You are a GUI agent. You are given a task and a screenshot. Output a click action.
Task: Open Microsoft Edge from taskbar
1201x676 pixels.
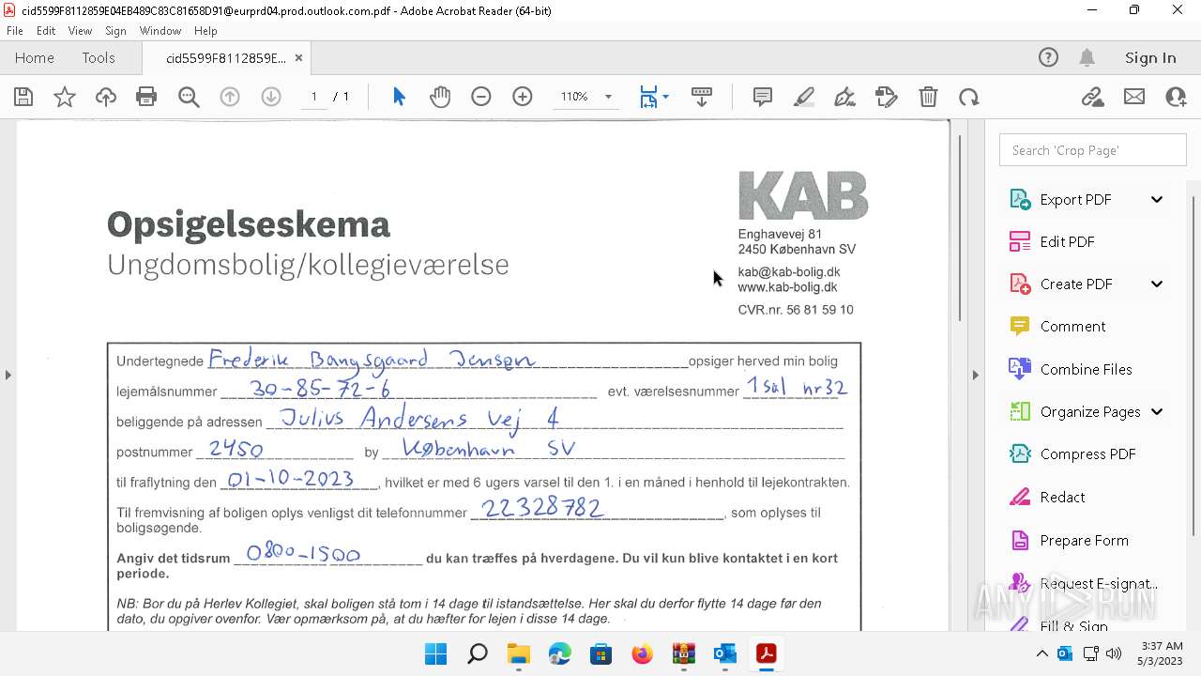pyautogui.click(x=560, y=653)
